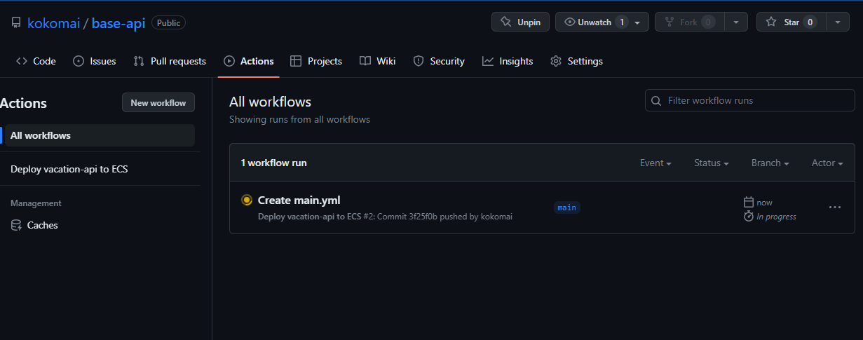Click the Actions sidebar heading
Screen dimensions: 863x340
(x=23, y=103)
